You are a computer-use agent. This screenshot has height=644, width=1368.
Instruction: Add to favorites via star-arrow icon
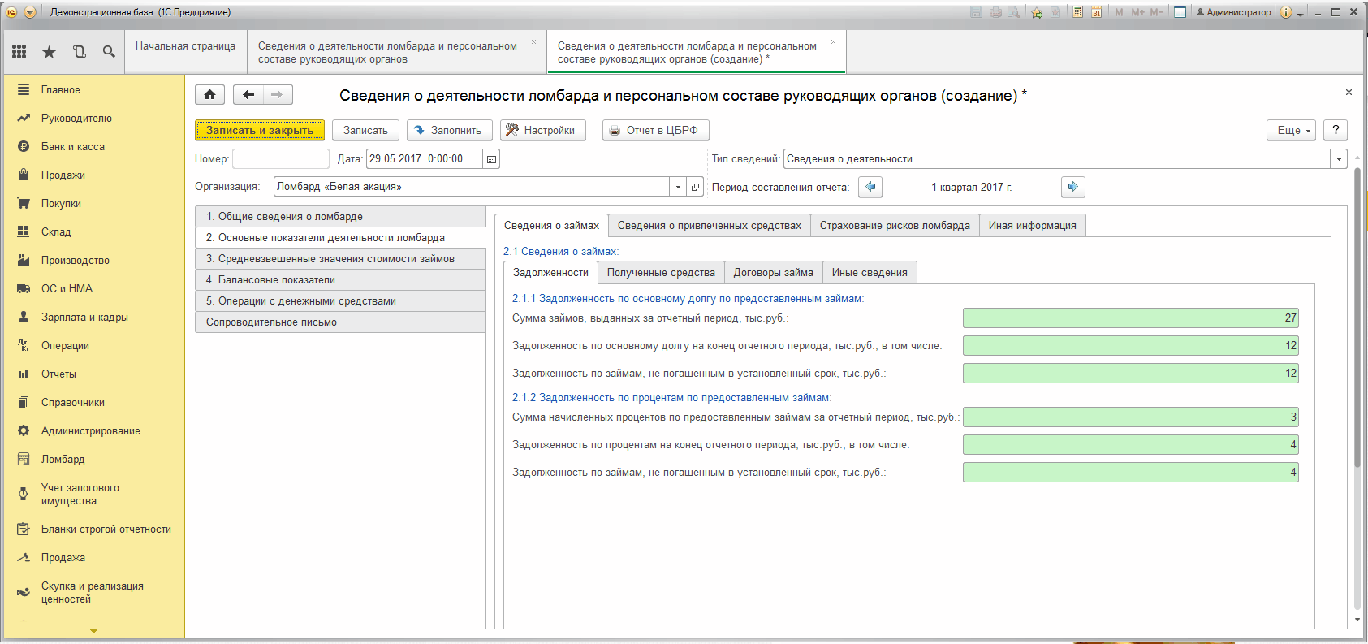[1037, 12]
